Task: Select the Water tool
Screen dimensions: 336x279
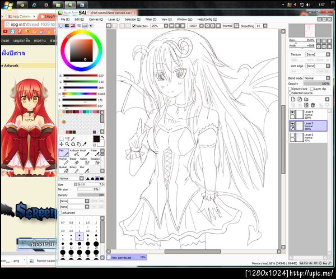Action: 95,153
